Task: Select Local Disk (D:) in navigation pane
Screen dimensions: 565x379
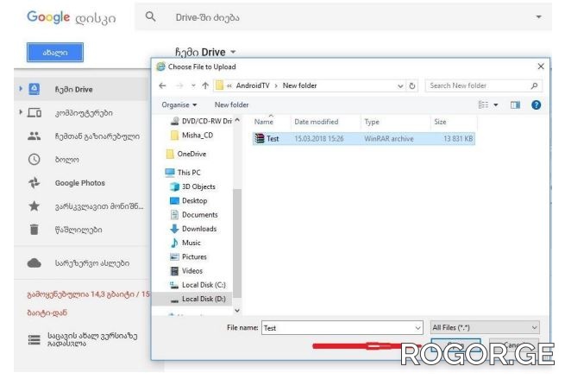Action: 193,299
